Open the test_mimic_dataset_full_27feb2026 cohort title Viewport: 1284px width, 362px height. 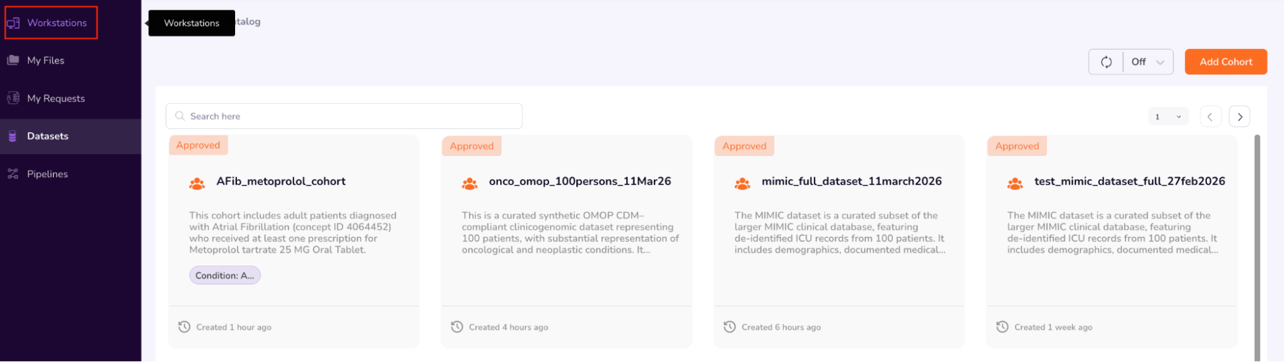pos(1129,182)
